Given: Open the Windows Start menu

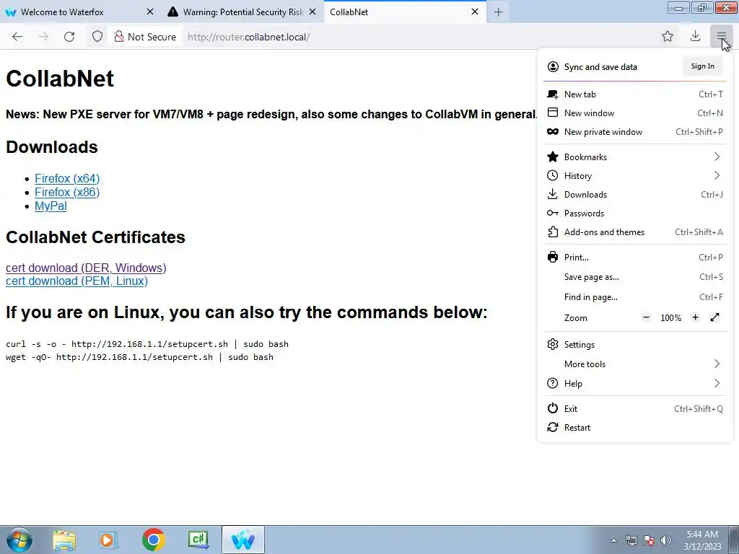Looking at the screenshot, I should 19,540.
